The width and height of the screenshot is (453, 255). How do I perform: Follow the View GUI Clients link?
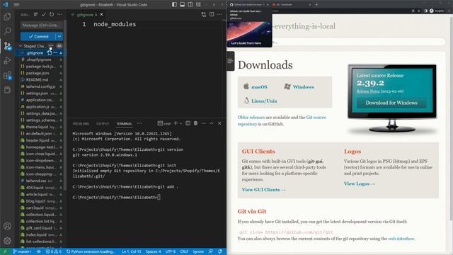coord(263,190)
